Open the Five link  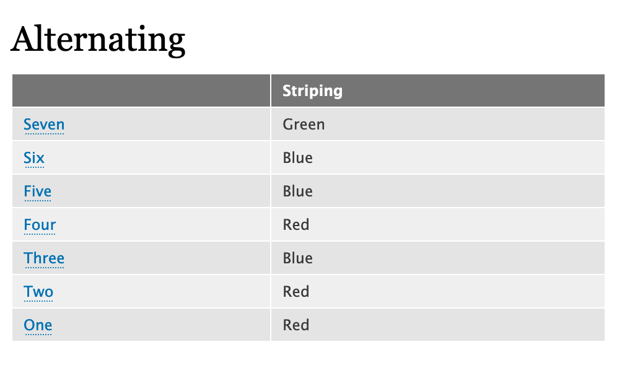[x=37, y=191]
